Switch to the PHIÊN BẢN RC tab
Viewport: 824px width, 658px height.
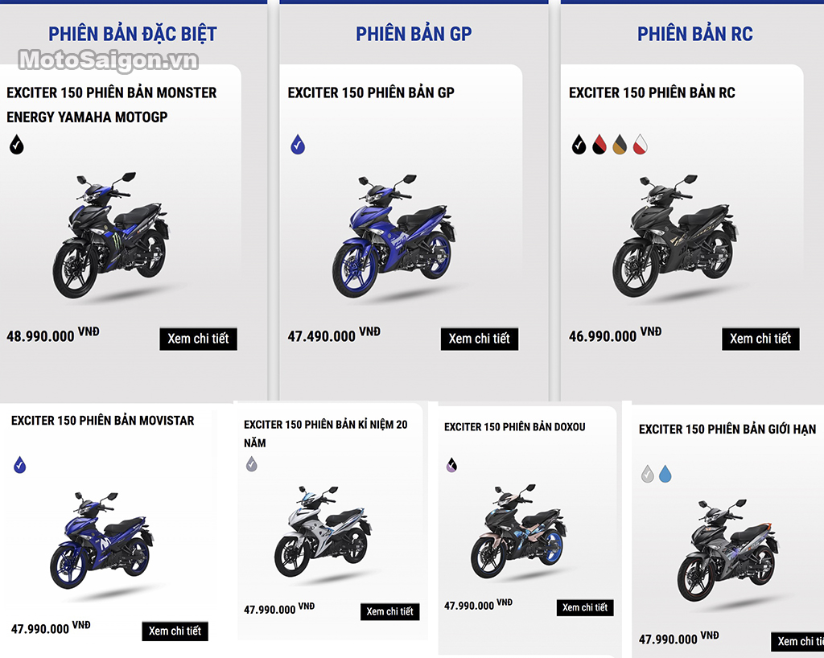click(x=694, y=34)
